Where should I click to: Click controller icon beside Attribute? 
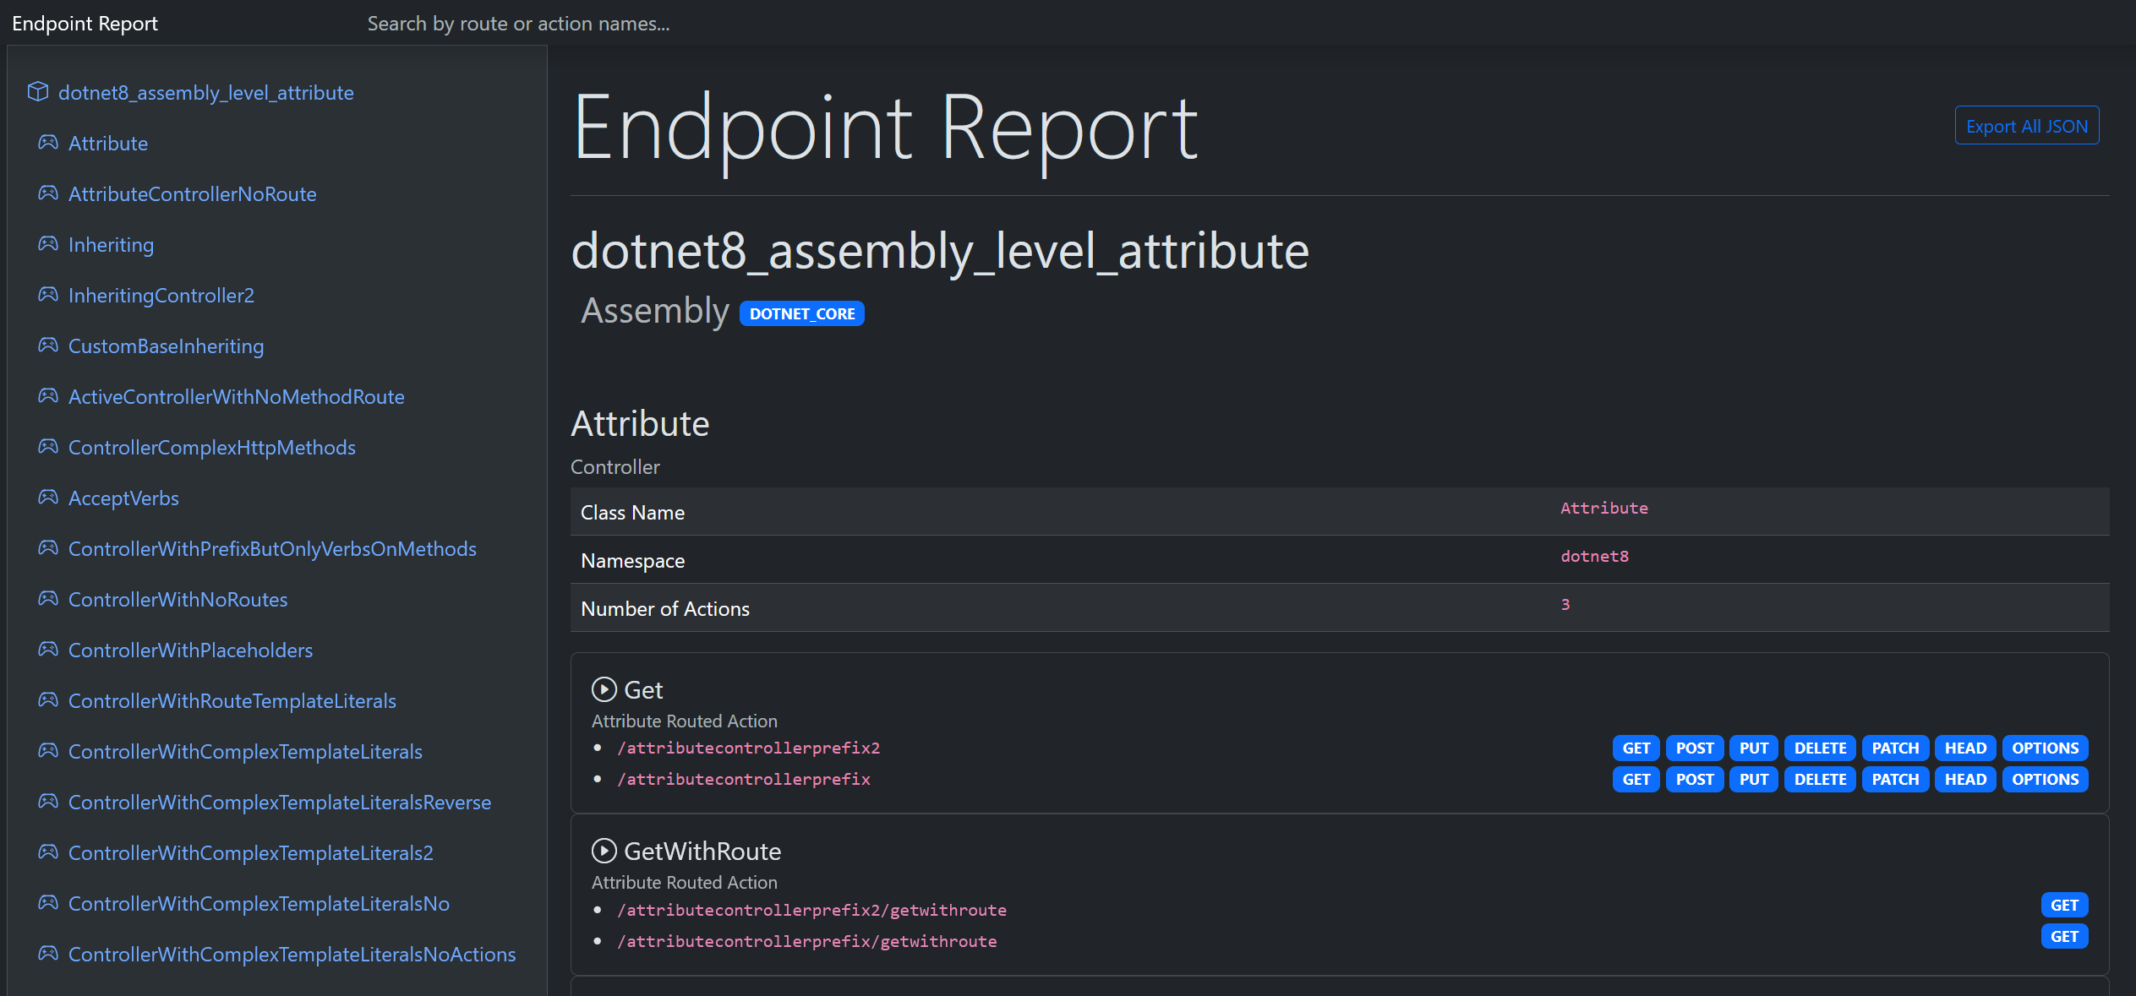48,142
